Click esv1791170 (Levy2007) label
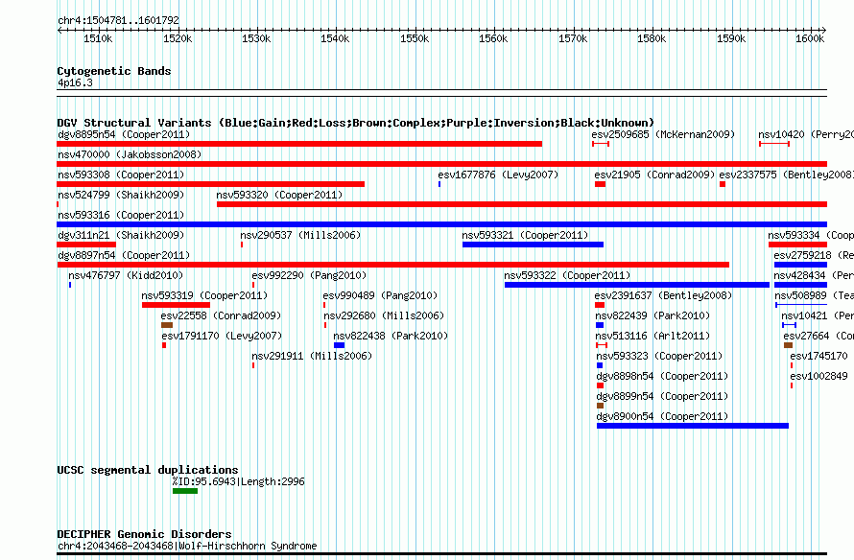 tap(223, 336)
